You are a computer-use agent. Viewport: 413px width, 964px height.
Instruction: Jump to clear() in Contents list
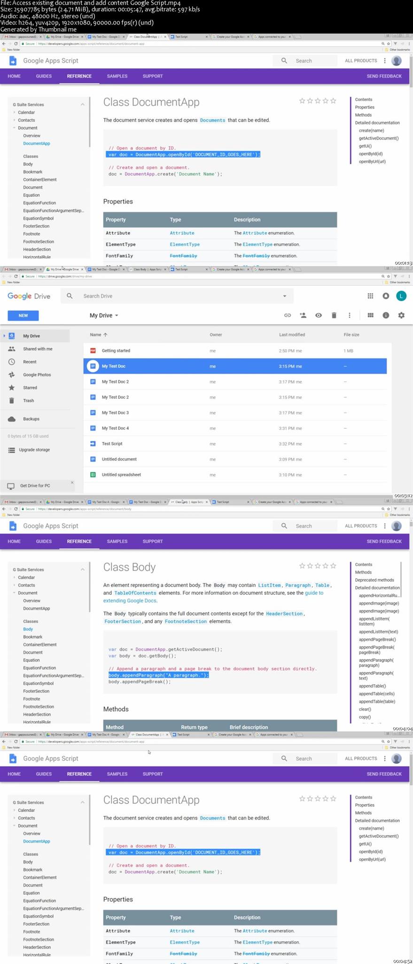pos(365,709)
